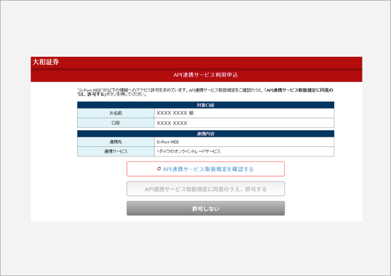Click the API連携サービス利用申込 page heading
This screenshot has height=276, width=391.
click(206, 75)
